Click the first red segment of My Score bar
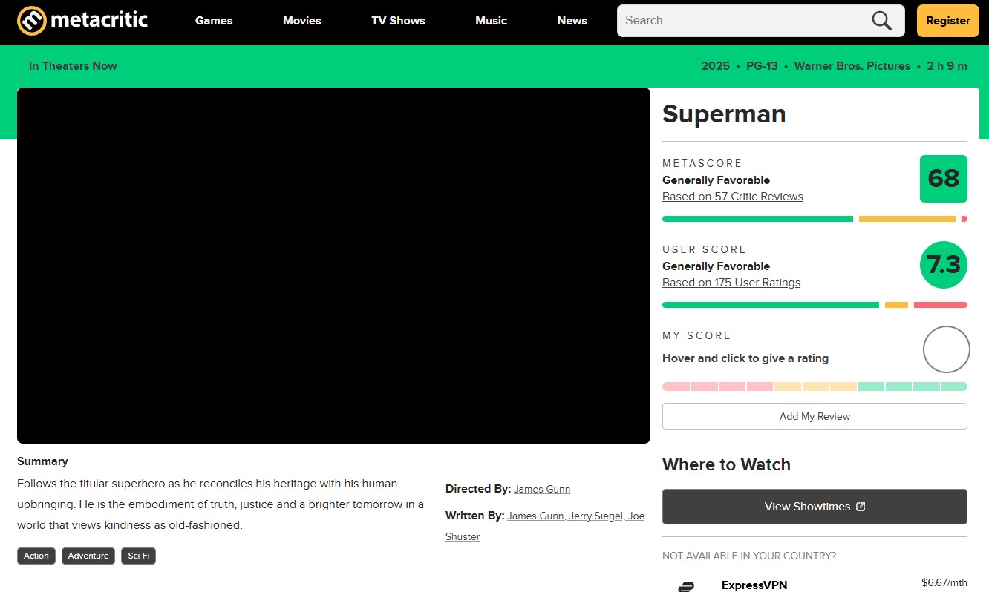Screen dimensions: 989x592 coord(676,387)
